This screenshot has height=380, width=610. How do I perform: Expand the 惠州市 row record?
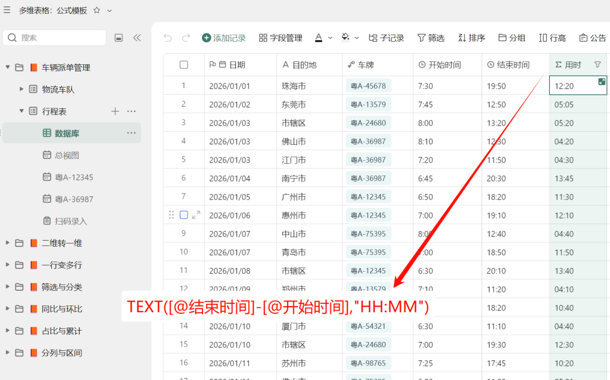click(196, 214)
